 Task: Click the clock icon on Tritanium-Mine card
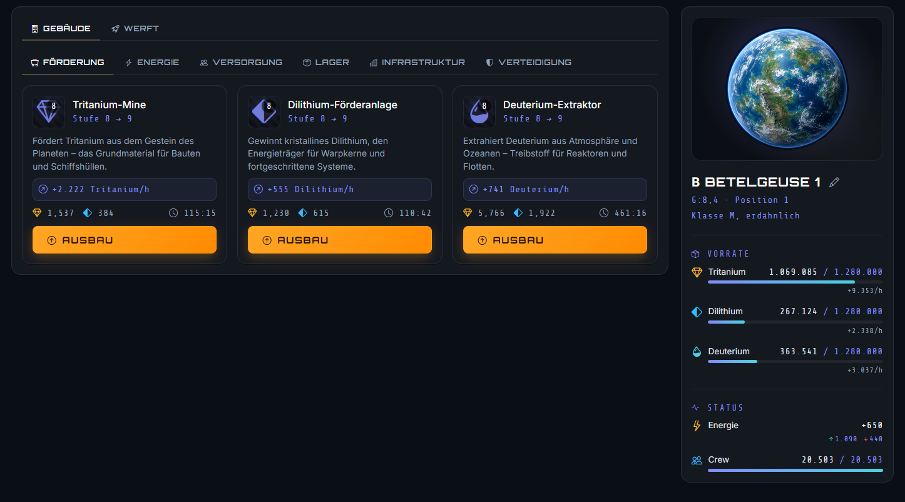173,213
